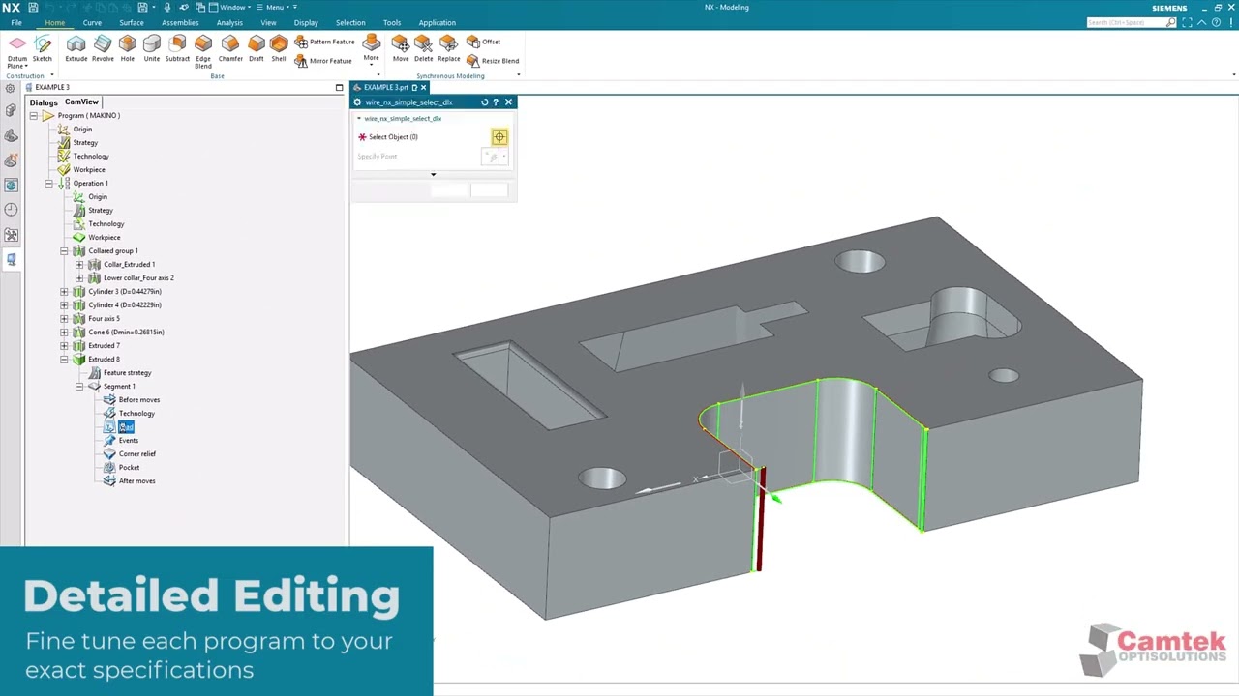Screen dimensions: 1239x696
Task: Select the Corner relief item
Action: tap(136, 454)
